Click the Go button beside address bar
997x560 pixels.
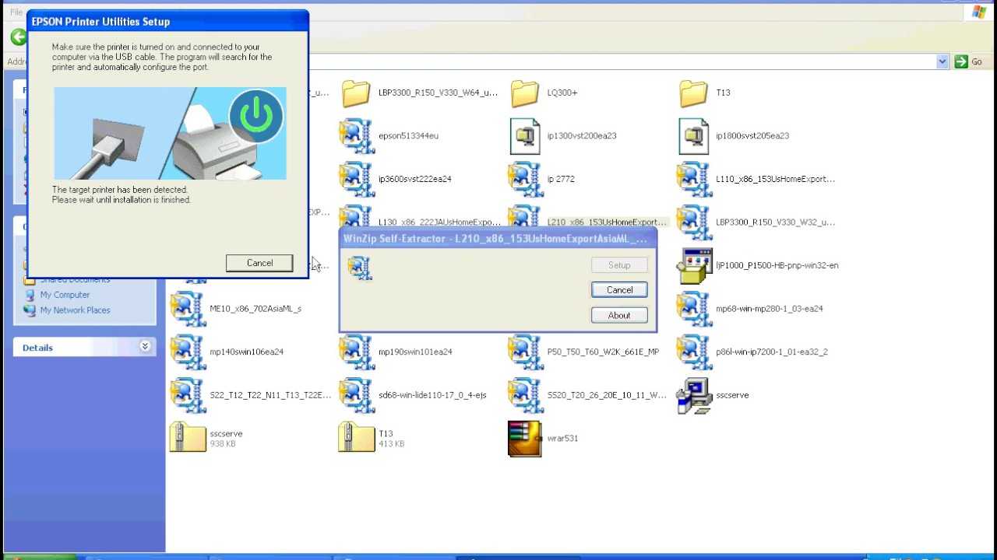969,61
